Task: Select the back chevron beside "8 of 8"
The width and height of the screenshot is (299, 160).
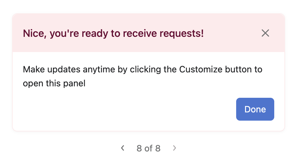Action: (x=123, y=148)
